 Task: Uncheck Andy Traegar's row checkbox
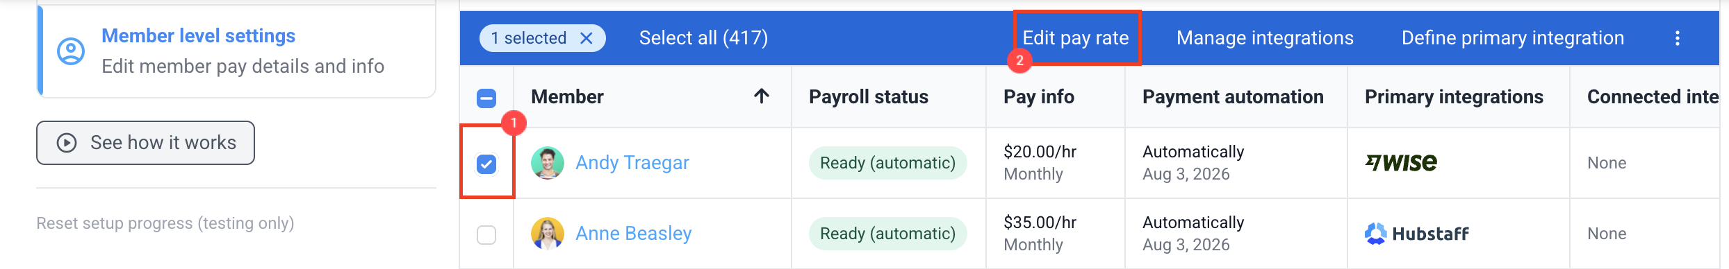pyautogui.click(x=486, y=164)
